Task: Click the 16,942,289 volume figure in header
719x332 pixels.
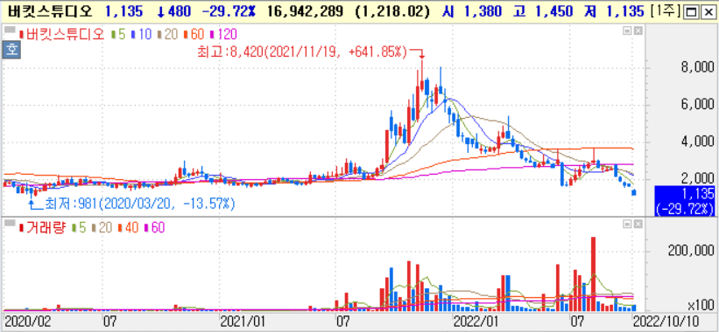Action: tap(305, 11)
